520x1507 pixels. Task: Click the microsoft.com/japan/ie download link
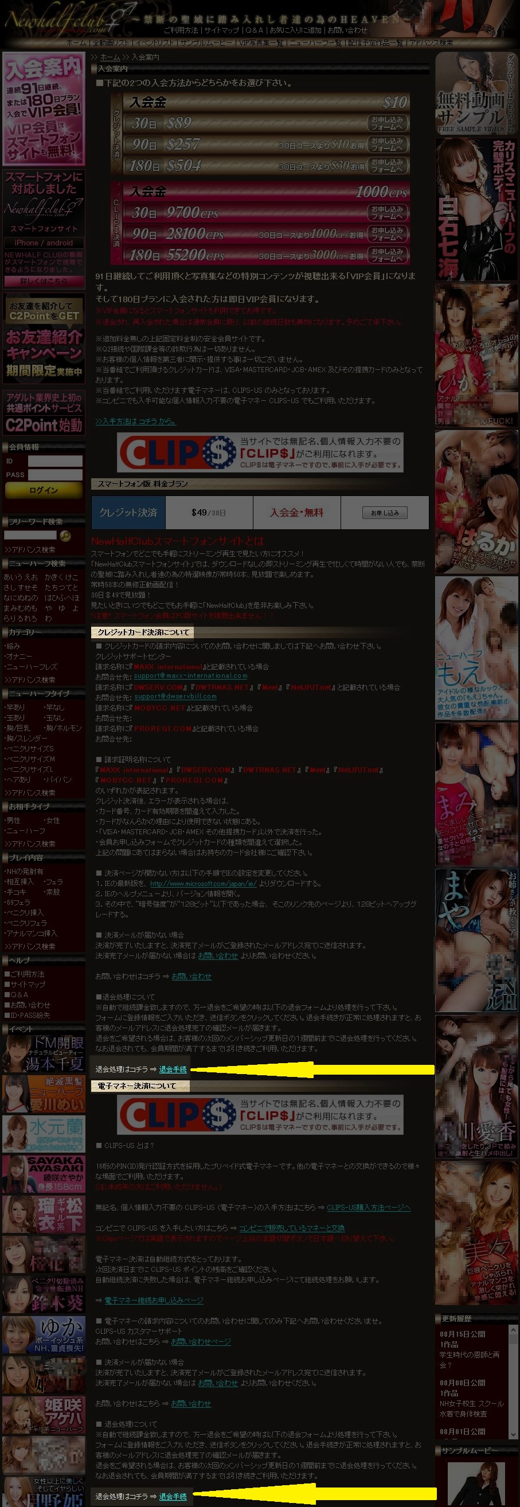pyautogui.click(x=203, y=883)
